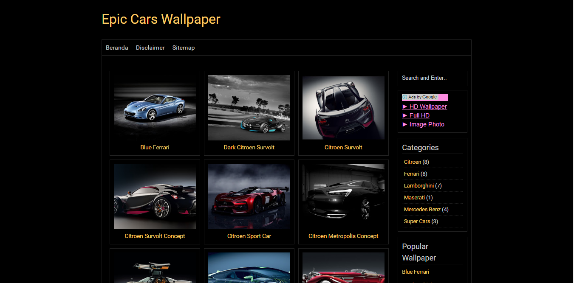Open the red vintage car thumbnail in bottom row
Screen dimensions: 574x283
[x=343, y=268]
